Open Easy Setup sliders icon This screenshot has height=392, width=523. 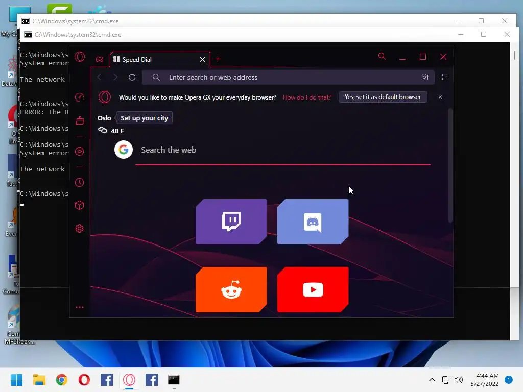(x=444, y=77)
